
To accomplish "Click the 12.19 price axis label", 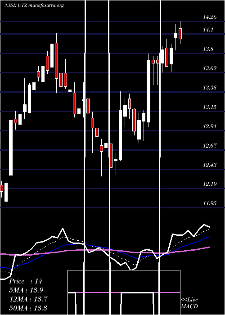I will [x=210, y=184].
